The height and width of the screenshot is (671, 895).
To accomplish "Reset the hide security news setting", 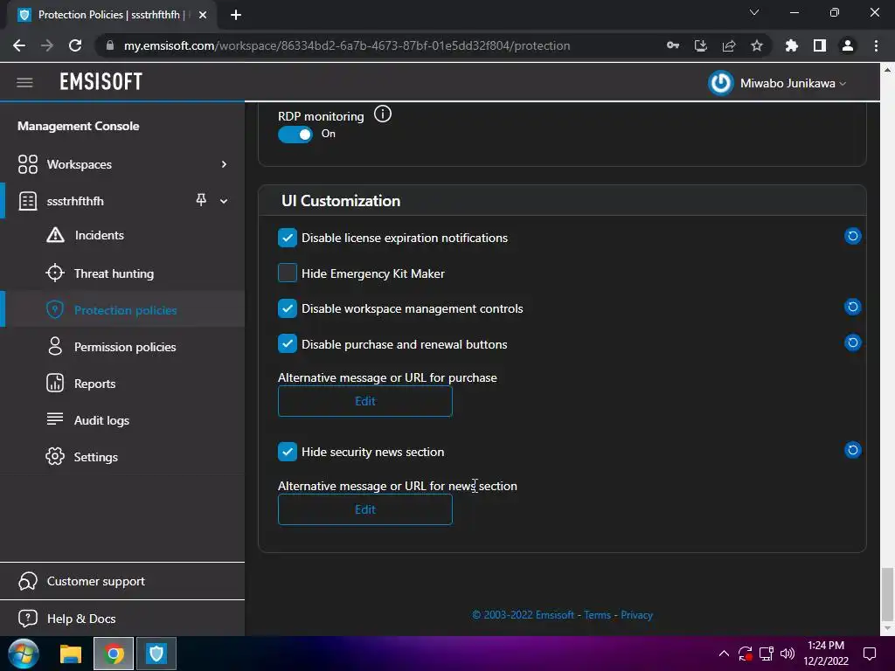I will [852, 450].
